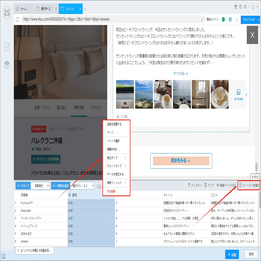Click the 折る collapse panel button
Viewport: 261px width, 261px height.
255,177
